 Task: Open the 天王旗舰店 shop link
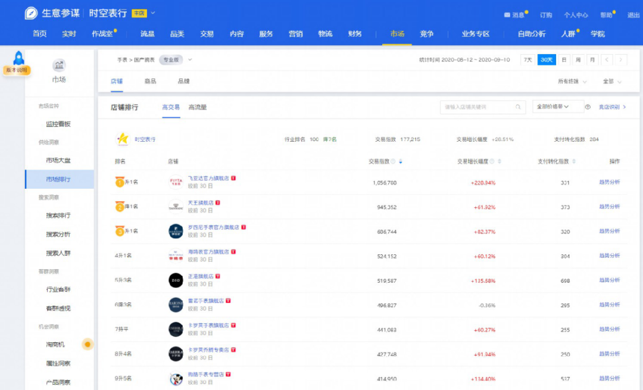pos(201,202)
